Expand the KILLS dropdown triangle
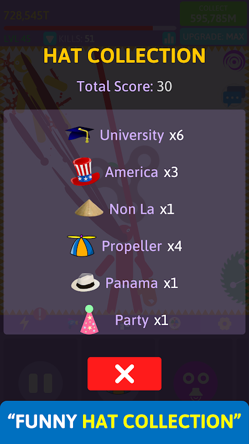The image size is (249, 444). 50,38
